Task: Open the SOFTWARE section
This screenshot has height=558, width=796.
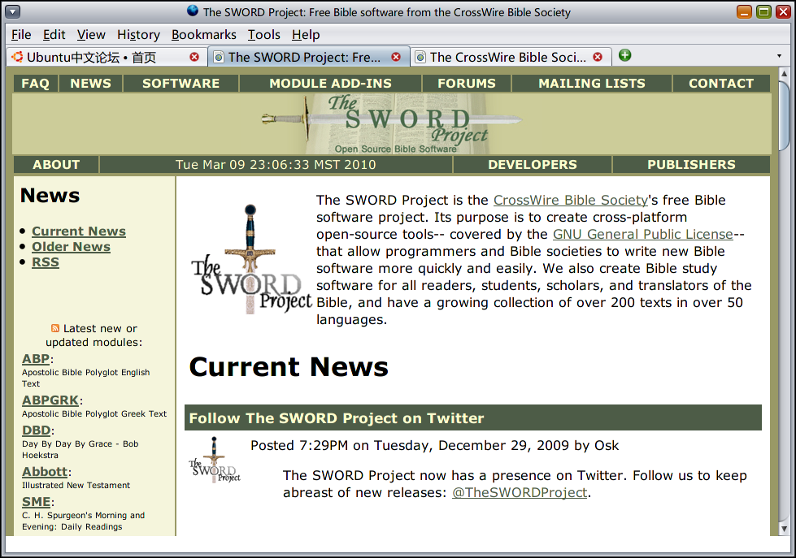Action: [181, 84]
